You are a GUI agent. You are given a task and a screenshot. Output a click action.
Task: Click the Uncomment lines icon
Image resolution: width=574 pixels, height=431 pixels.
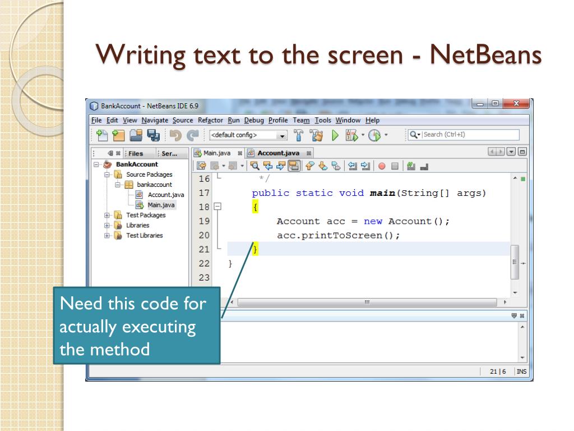pyautogui.click(x=424, y=167)
